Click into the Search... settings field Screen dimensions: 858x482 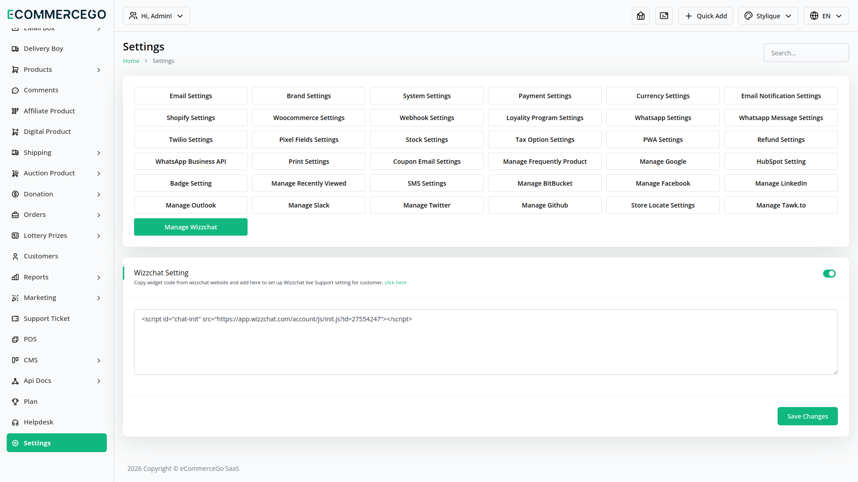pyautogui.click(x=806, y=53)
